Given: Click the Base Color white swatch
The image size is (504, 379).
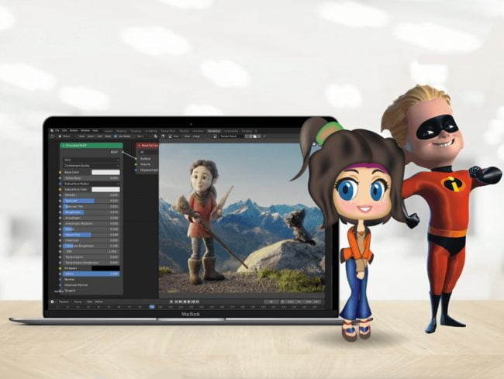Looking at the screenshot, I should coord(105,171).
